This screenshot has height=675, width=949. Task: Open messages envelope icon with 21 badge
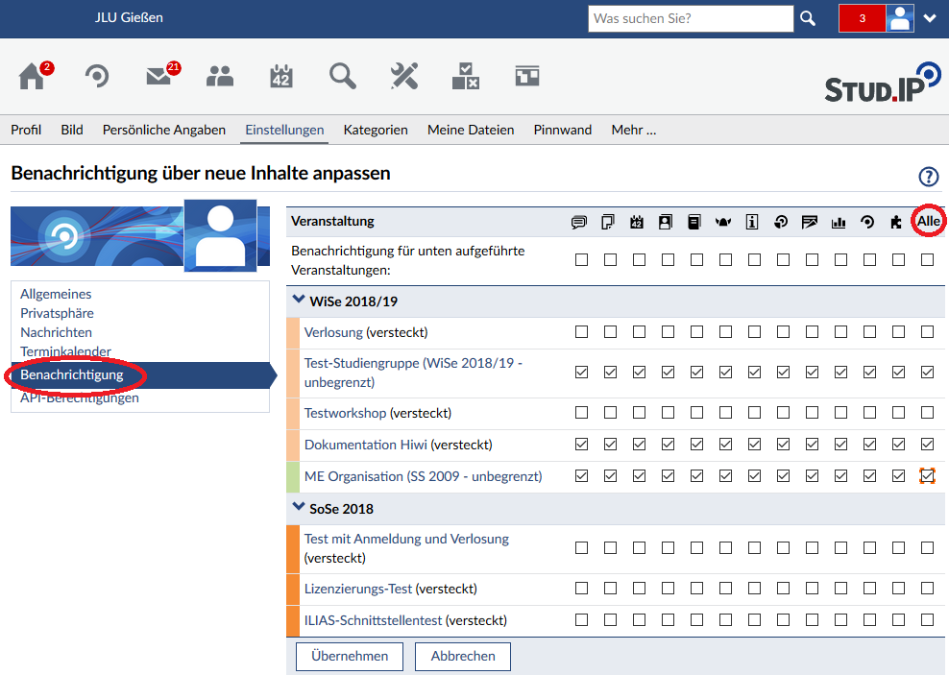coord(158,77)
